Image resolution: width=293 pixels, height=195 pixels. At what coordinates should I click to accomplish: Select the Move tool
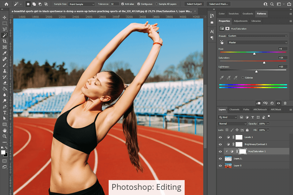pos(5,17)
